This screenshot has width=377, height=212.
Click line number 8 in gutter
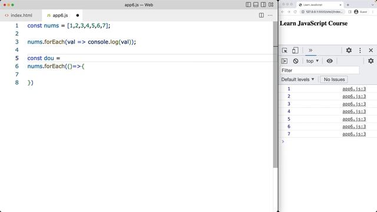(x=17, y=82)
